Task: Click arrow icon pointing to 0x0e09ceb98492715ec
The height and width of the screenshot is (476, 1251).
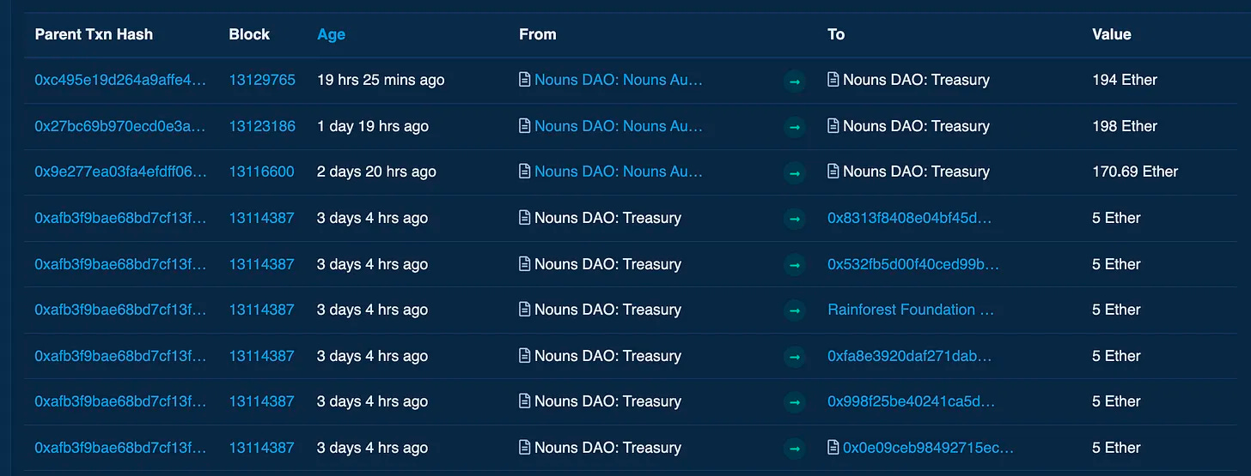Action: [795, 449]
